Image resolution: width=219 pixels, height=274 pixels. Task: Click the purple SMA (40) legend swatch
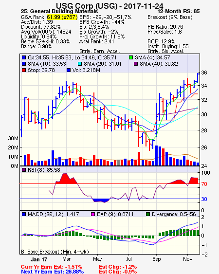pos(136,64)
